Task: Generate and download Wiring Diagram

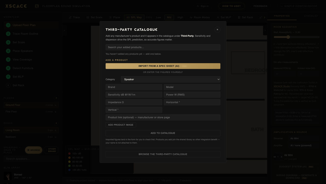Action: click(296, 177)
